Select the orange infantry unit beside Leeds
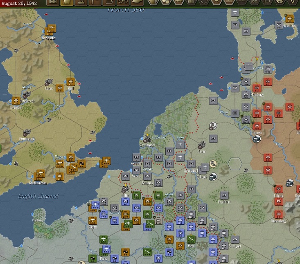 point(60,88)
